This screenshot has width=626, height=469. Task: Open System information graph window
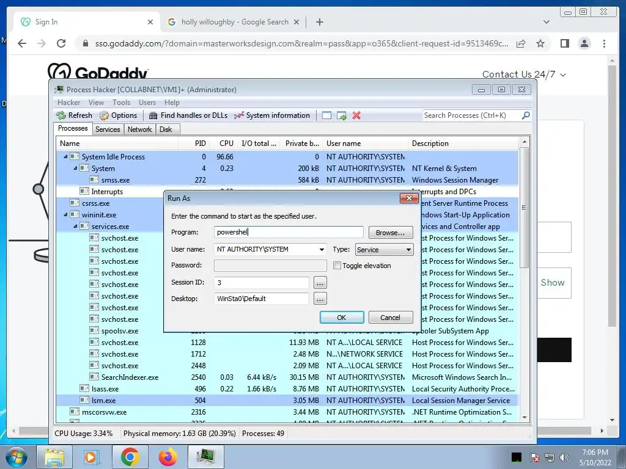point(272,115)
